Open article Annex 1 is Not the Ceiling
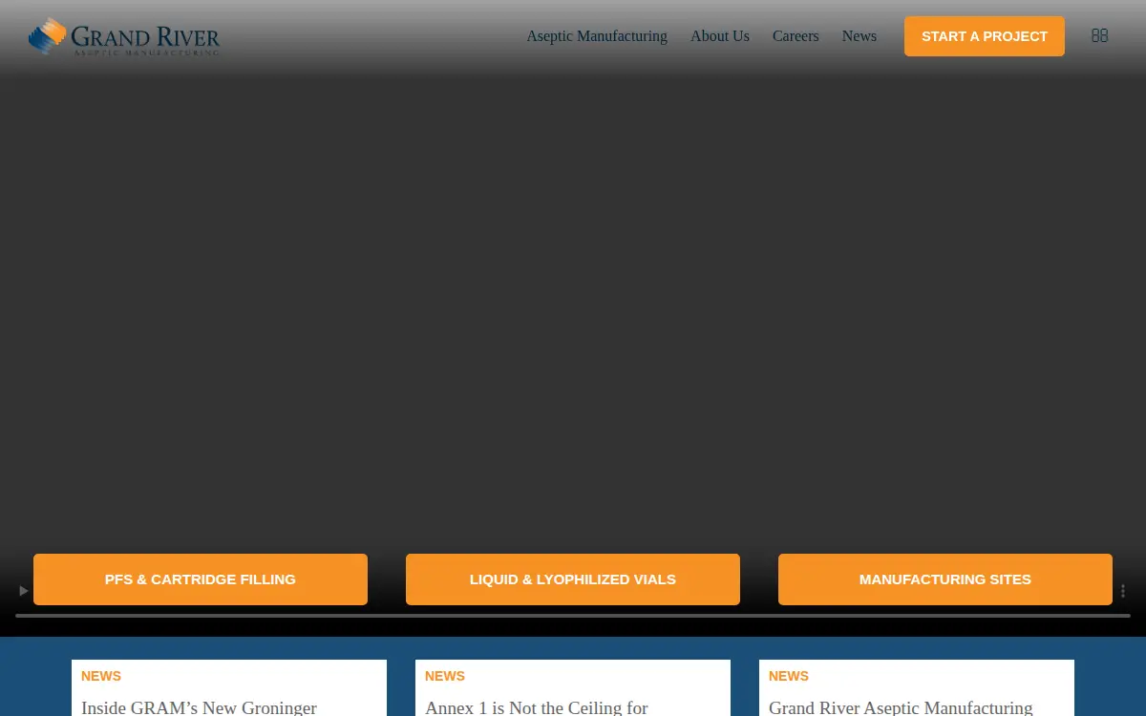This screenshot has height=716, width=1146. [x=537, y=707]
